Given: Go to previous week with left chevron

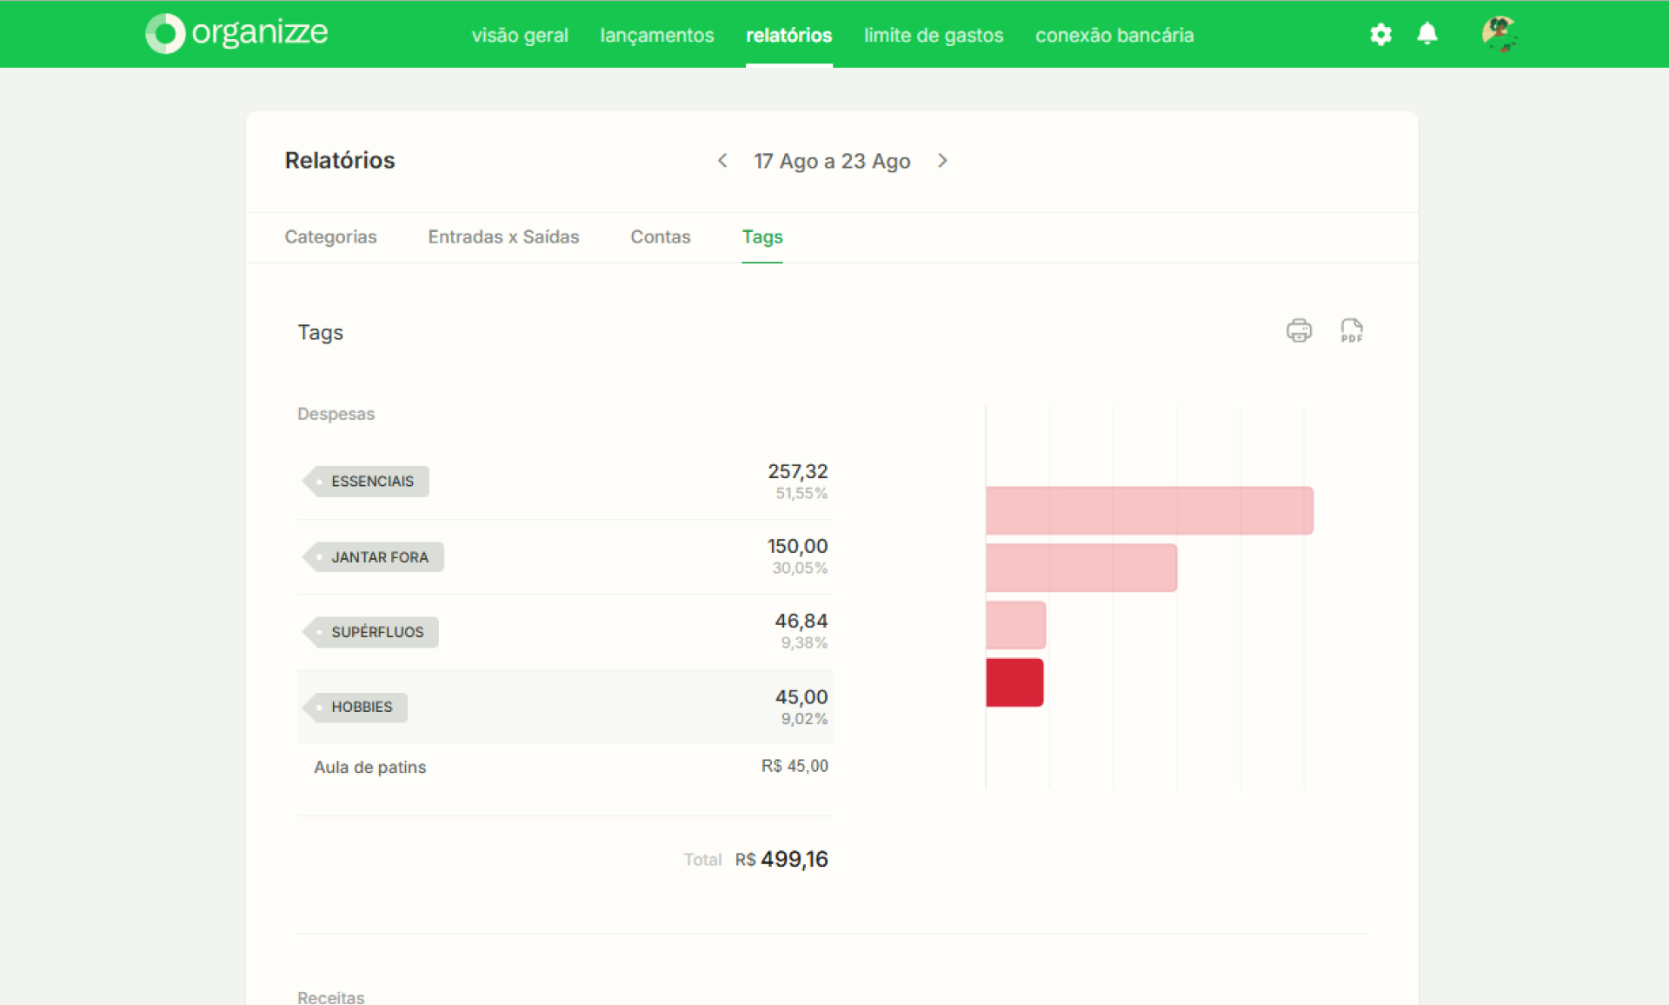Looking at the screenshot, I should click(722, 161).
